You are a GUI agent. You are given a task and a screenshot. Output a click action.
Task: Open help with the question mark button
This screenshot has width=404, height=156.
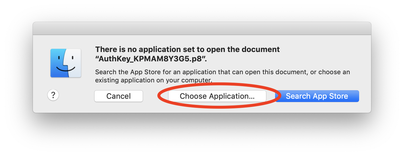tap(53, 95)
